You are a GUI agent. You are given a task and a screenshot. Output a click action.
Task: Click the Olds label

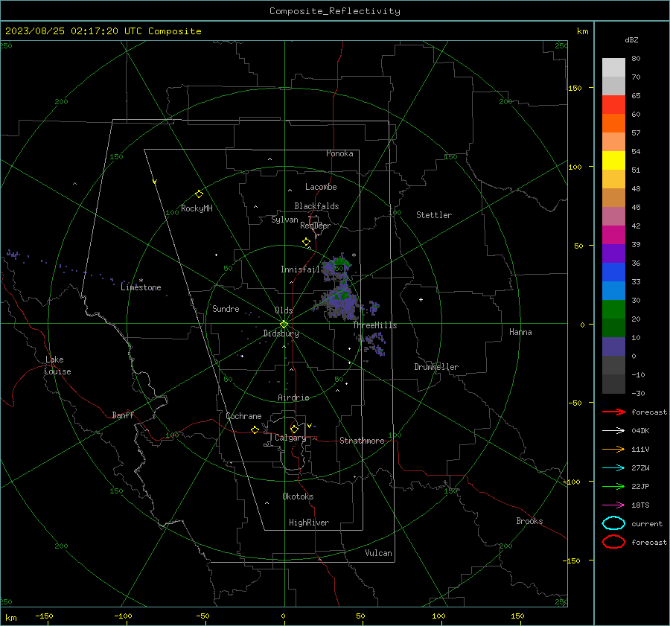pos(284,310)
